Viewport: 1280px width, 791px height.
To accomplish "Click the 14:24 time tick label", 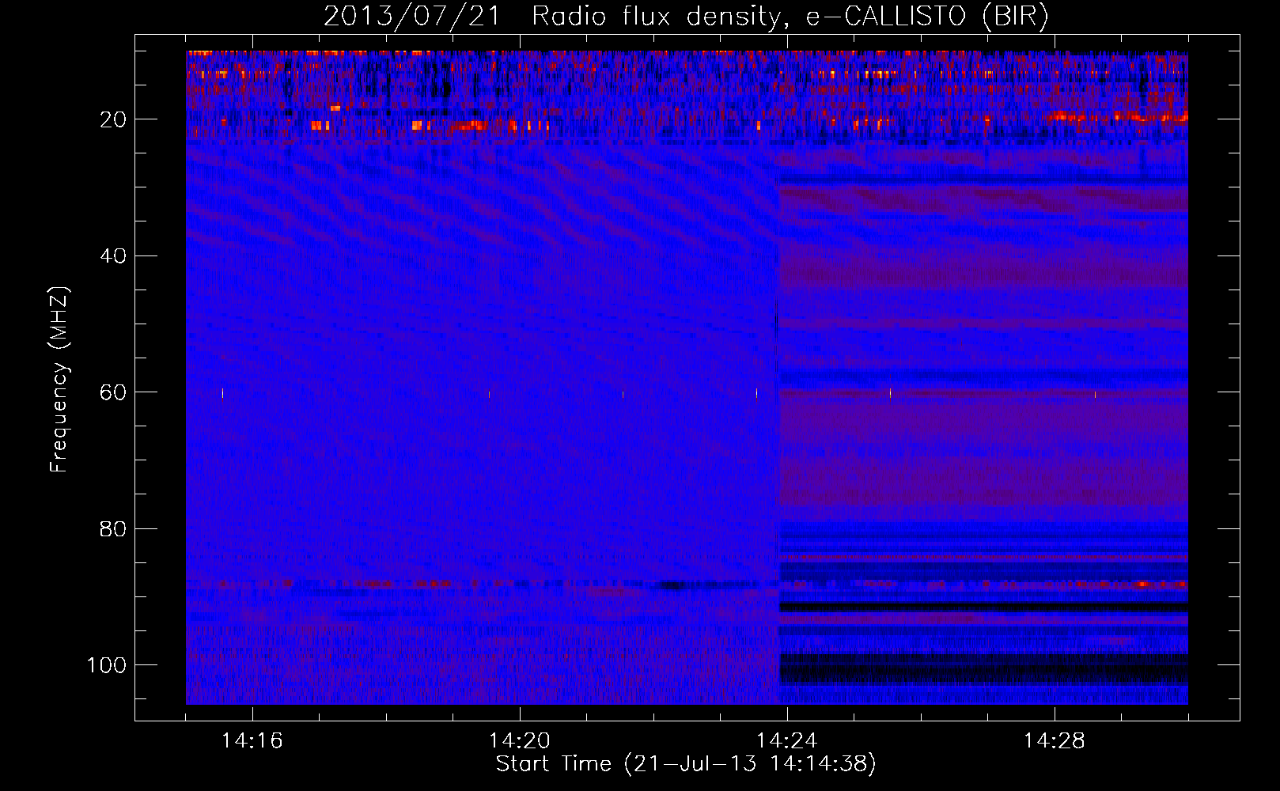I will coord(787,741).
